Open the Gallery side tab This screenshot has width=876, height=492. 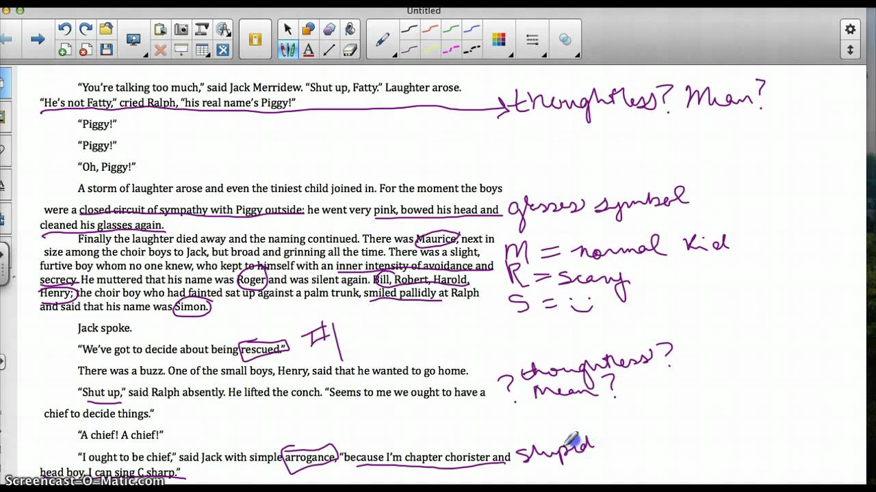point(3,118)
